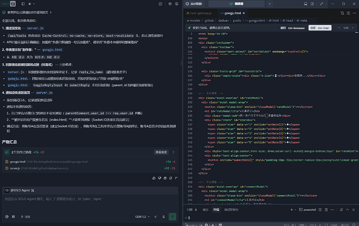Screen dimensions: 359x226
Task: Click the thumbs-down feedback icon
Action: coord(160,178)
